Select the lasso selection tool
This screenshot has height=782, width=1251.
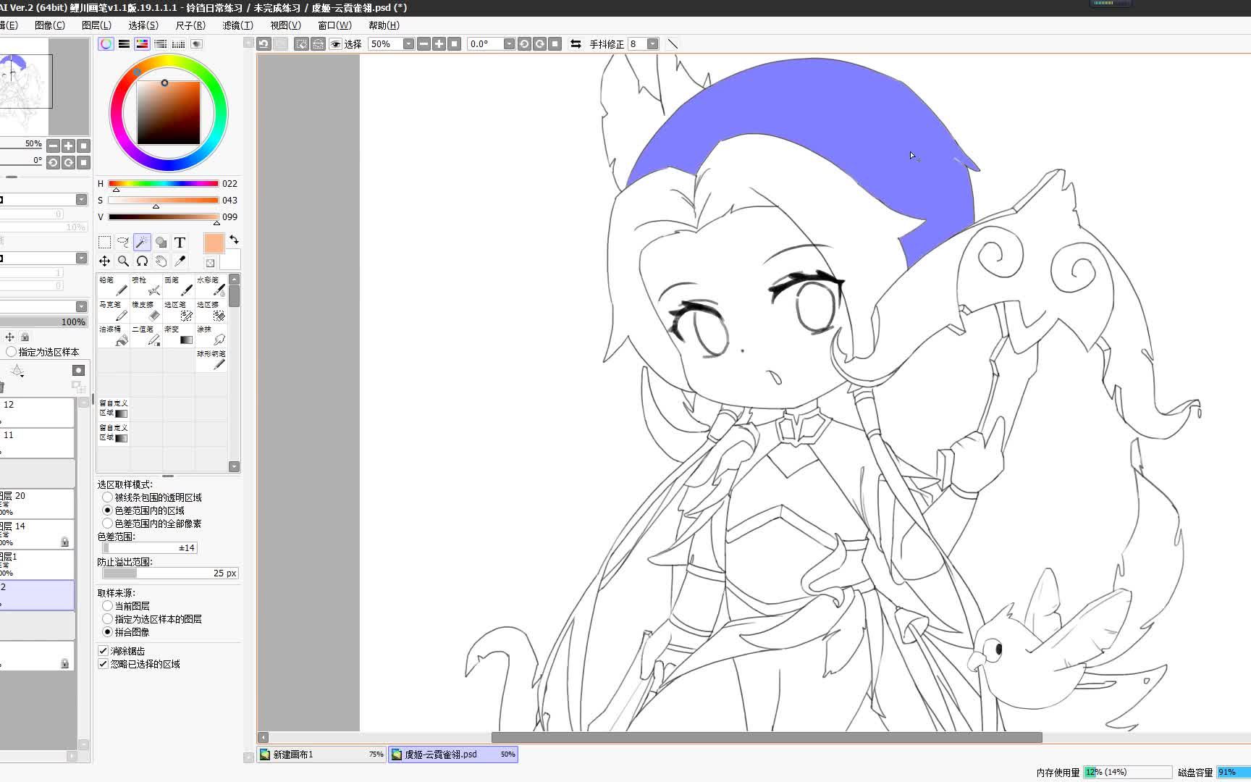click(x=123, y=243)
